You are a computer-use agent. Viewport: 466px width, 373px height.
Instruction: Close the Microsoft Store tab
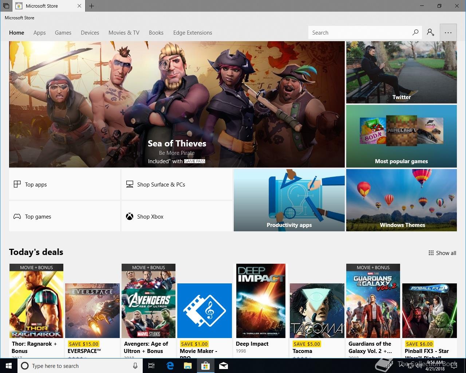80,6
